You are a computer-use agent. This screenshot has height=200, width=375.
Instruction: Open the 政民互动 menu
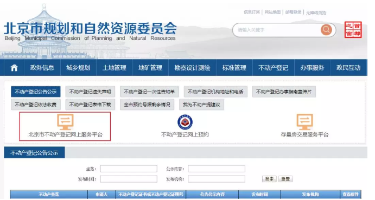348,68
